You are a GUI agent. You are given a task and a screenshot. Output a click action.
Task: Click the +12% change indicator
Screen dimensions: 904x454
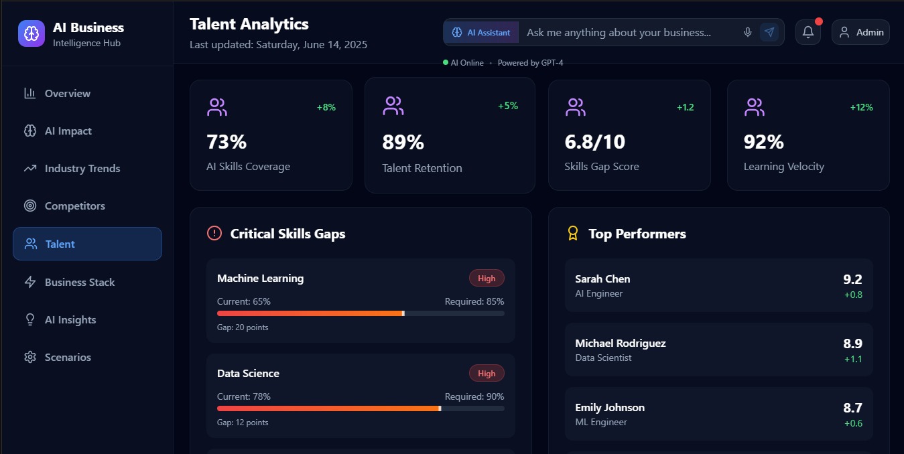tap(862, 107)
